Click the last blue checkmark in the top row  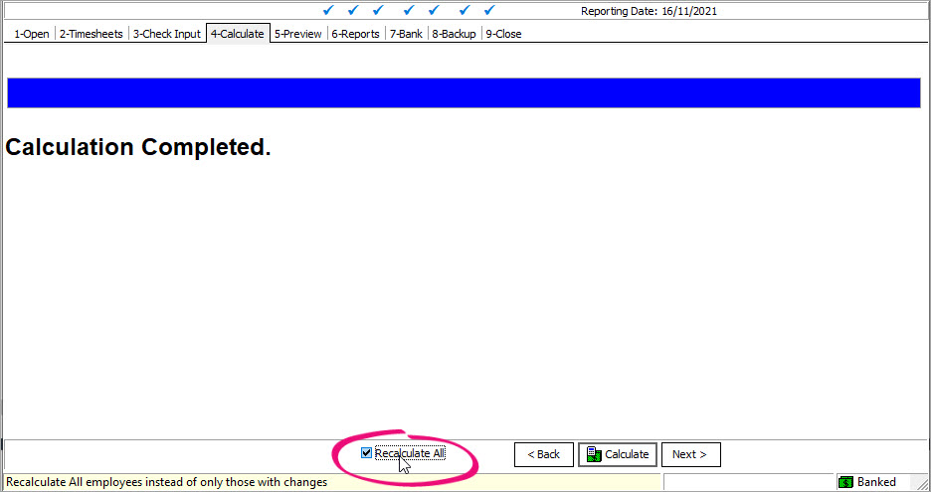488,11
